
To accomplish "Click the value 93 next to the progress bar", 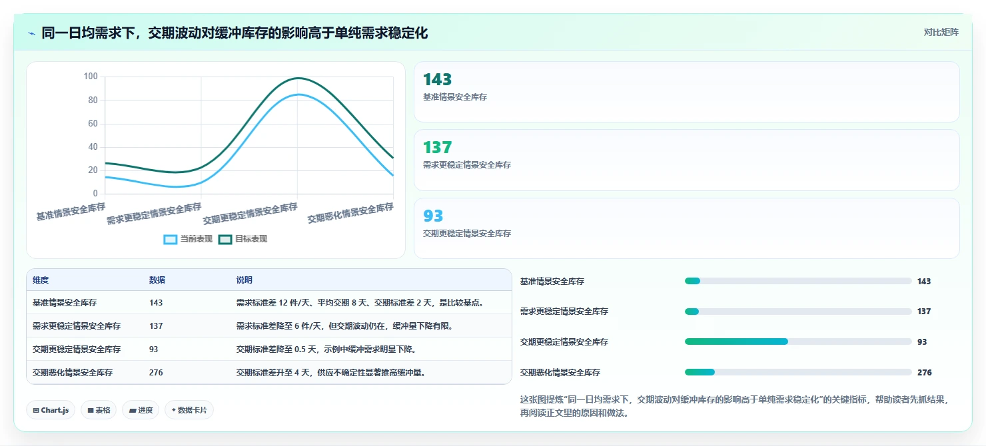I will pos(922,341).
